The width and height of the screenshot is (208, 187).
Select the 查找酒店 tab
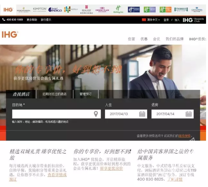click(x=21, y=94)
